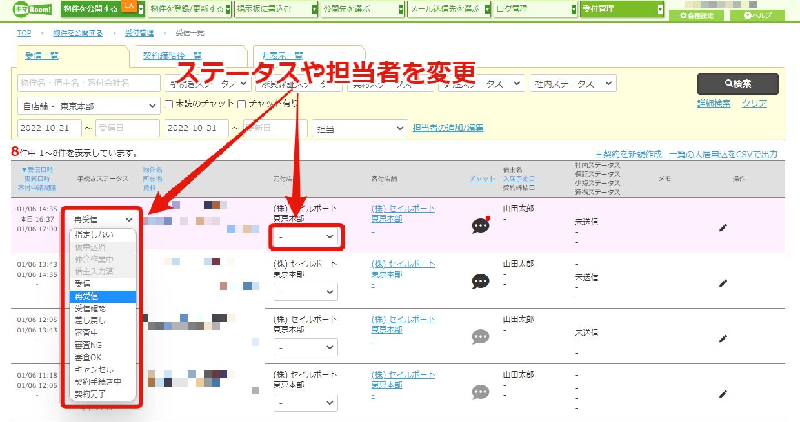Enable チャット有り checkbox

click(242, 103)
